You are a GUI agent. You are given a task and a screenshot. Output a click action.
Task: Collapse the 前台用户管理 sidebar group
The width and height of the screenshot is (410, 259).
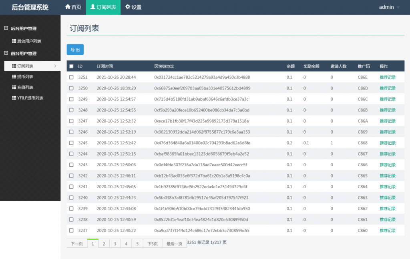[x=6, y=53]
